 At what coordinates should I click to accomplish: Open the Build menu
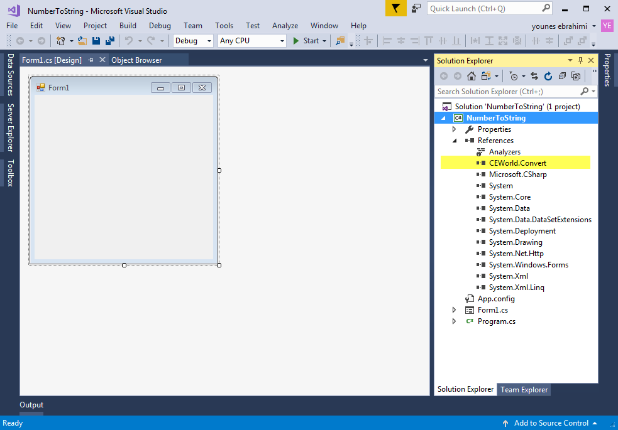(128, 26)
